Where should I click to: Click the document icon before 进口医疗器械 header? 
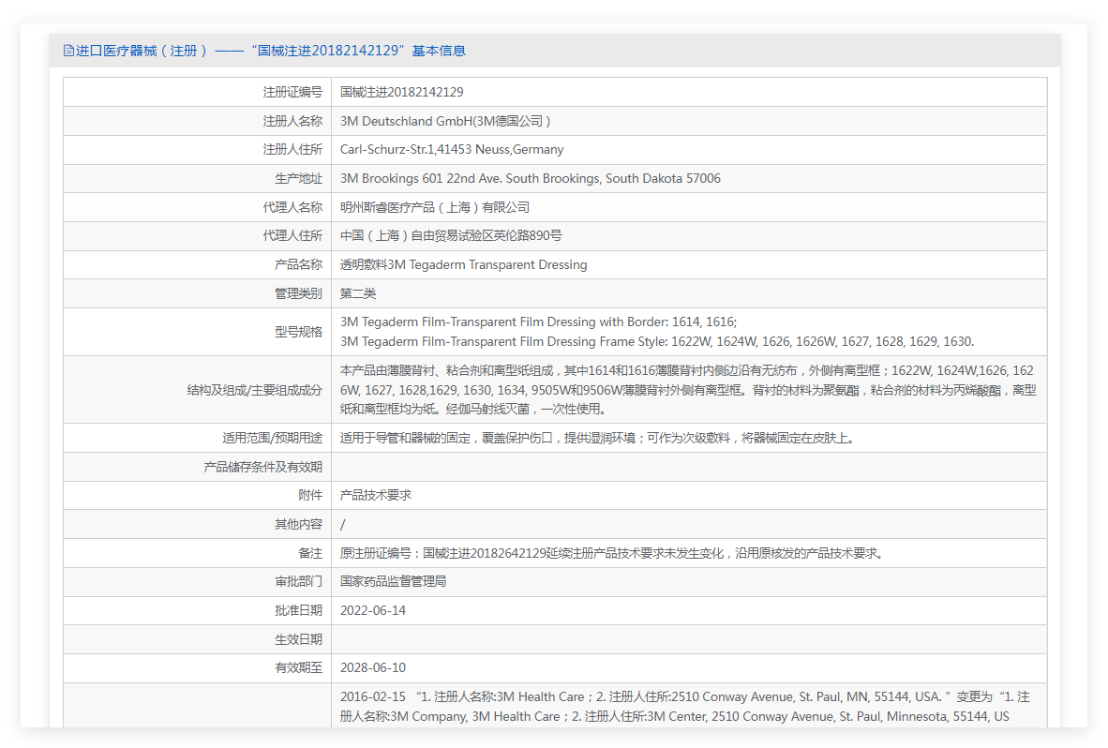click(68, 51)
